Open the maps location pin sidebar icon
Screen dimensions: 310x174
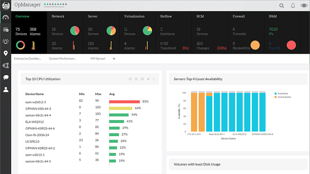click(x=6, y=53)
